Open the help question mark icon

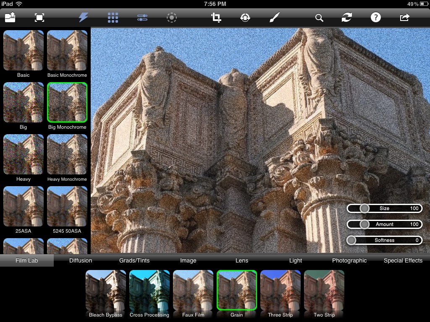(375, 17)
